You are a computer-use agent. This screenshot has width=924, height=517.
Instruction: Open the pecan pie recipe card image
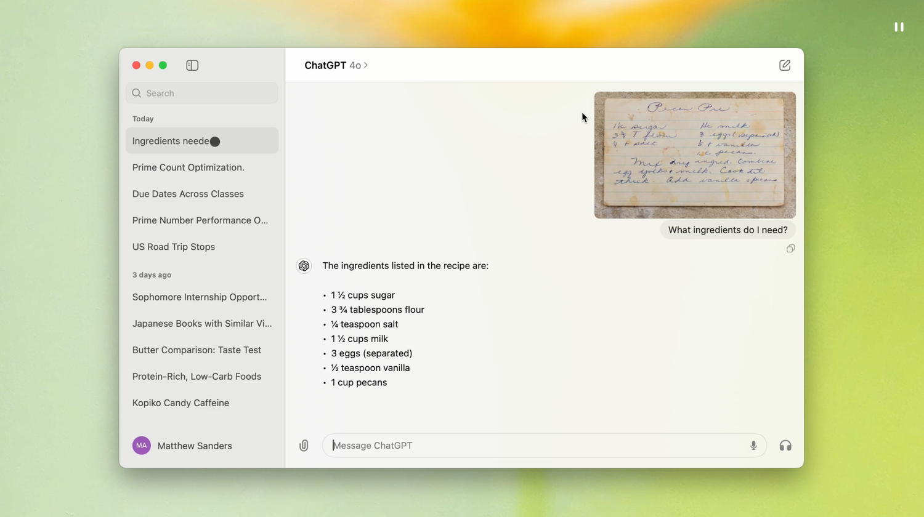point(695,155)
